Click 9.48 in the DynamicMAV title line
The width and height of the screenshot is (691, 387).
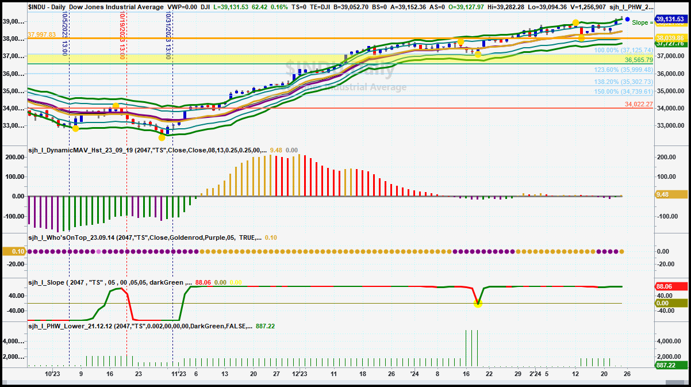coord(276,151)
